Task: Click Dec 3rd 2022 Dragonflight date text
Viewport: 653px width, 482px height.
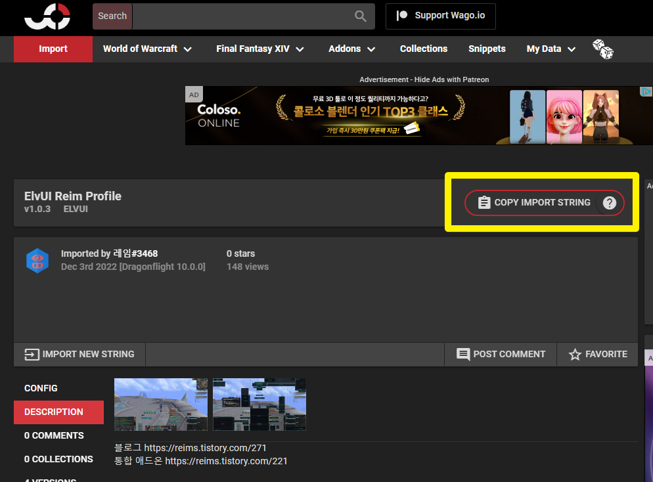Action: point(133,267)
